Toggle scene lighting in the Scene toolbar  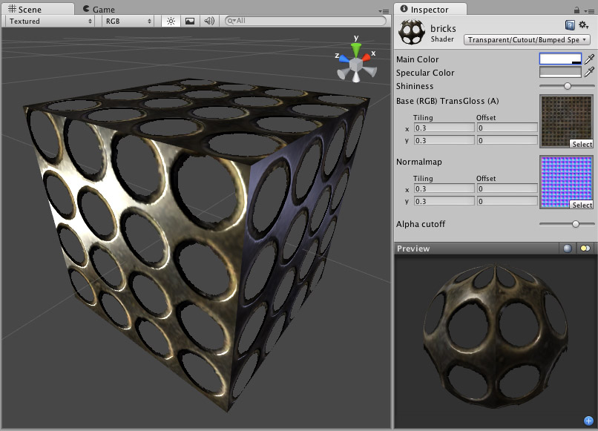pos(170,22)
